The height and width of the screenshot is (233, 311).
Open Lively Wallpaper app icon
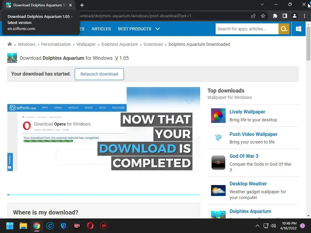tap(218, 116)
